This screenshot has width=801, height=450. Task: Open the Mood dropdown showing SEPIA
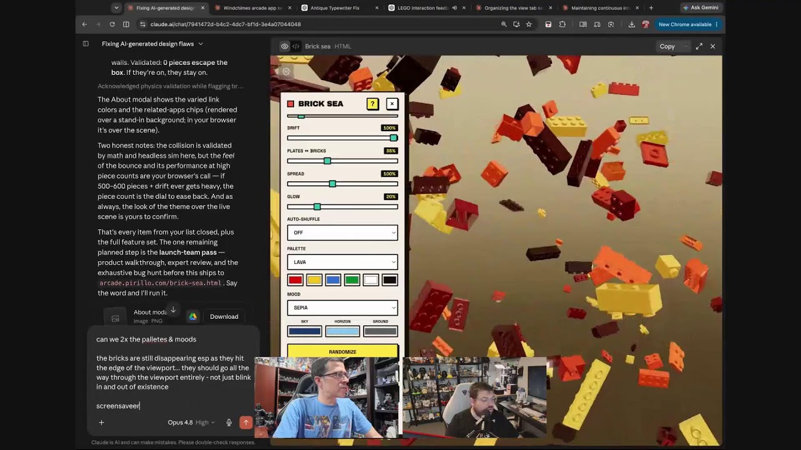[342, 307]
